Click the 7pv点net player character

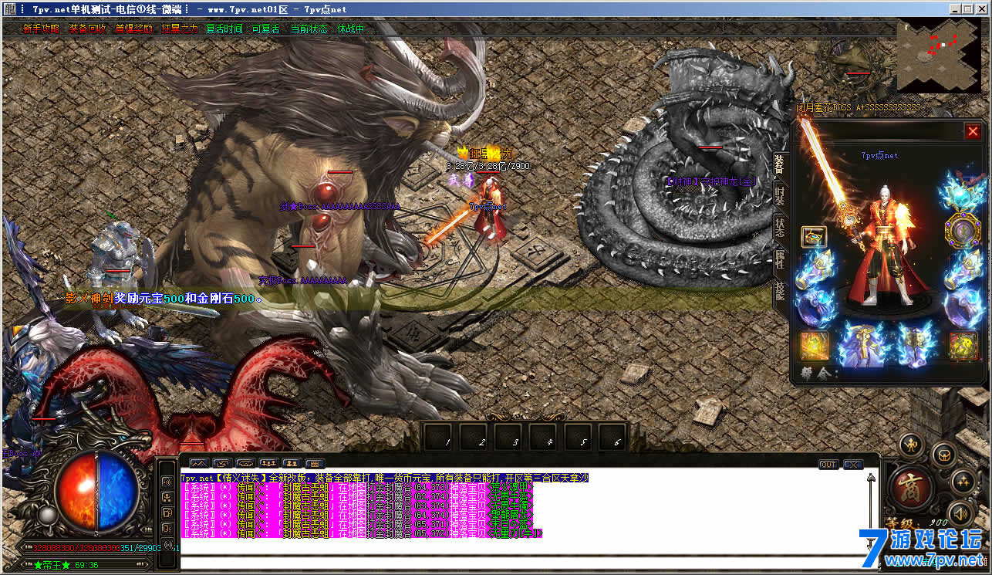(490, 208)
